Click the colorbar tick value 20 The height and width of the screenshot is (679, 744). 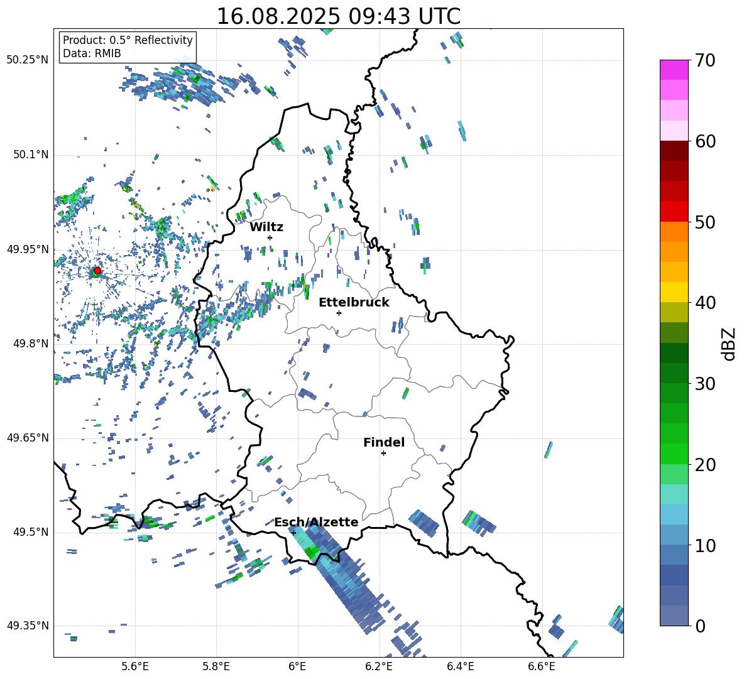tap(705, 465)
